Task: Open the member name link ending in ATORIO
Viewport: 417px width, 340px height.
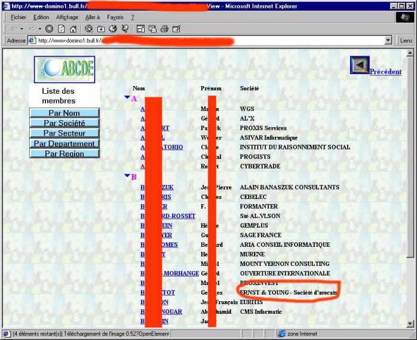Action: point(162,147)
